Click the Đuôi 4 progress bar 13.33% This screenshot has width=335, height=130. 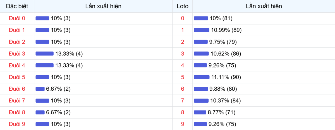point(44,65)
